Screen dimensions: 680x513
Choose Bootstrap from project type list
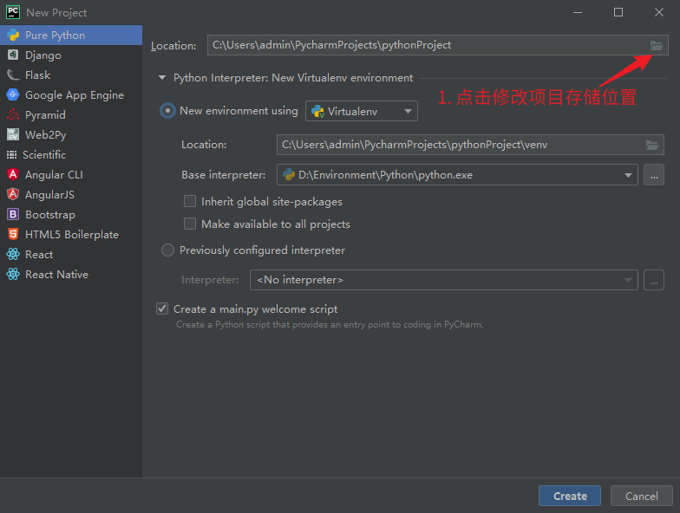[49, 215]
